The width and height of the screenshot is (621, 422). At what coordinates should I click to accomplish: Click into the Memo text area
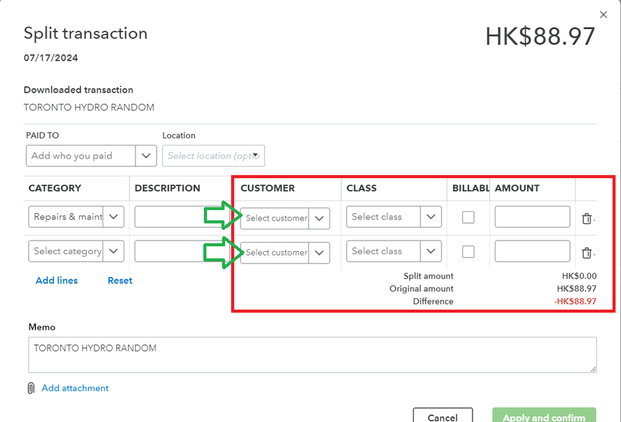313,355
